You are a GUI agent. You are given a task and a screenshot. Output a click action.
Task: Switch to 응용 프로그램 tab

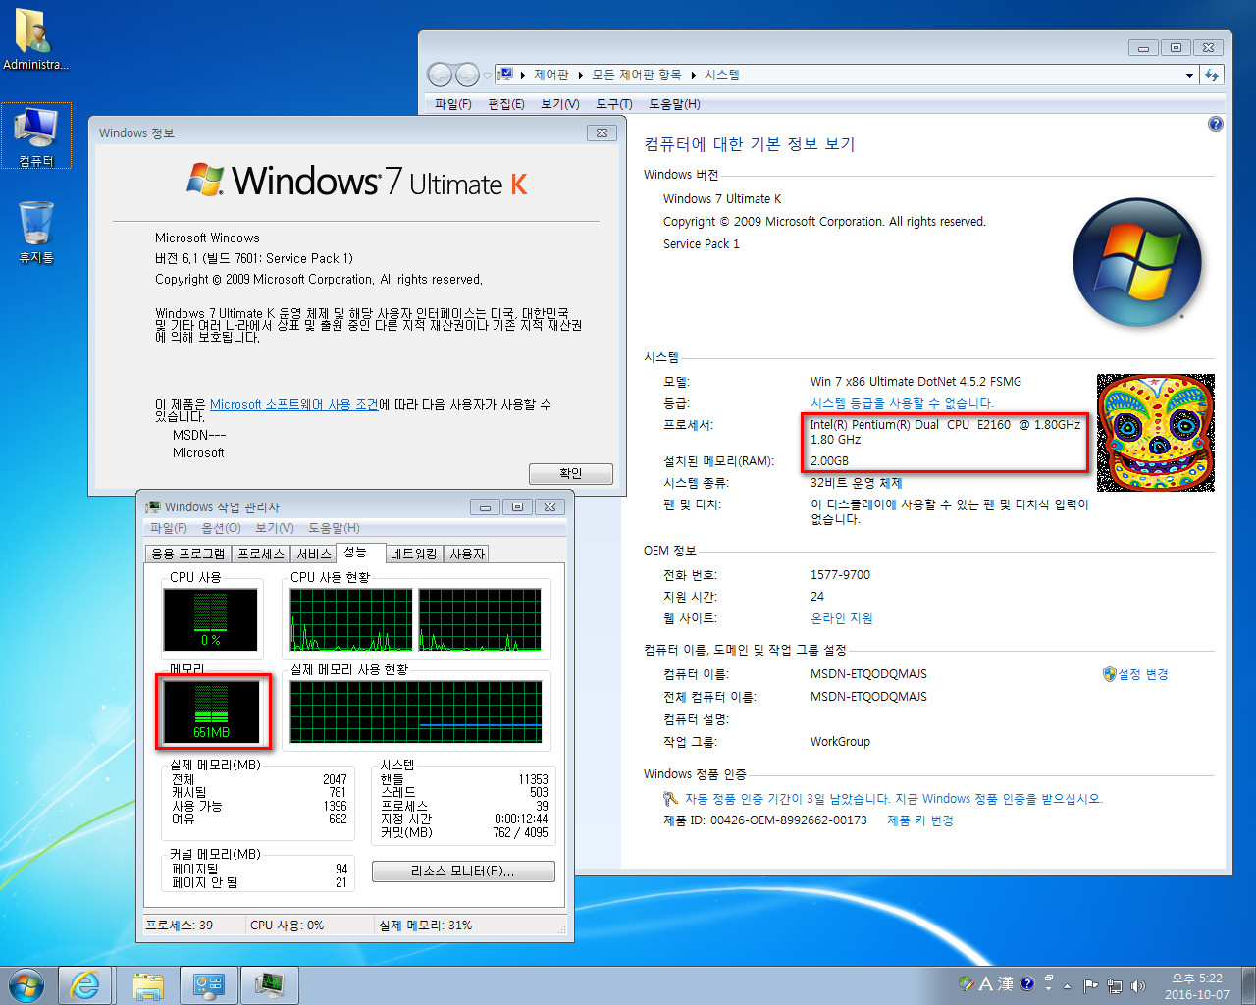tap(188, 554)
